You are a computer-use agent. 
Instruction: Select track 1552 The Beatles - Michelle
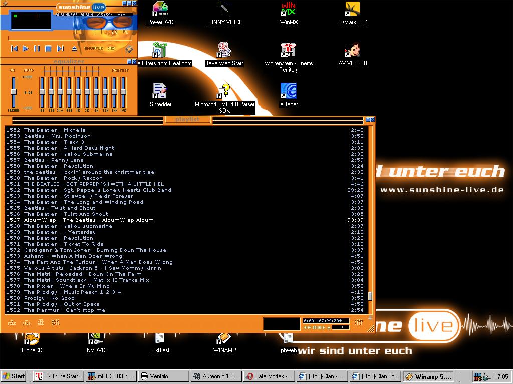click(185, 130)
